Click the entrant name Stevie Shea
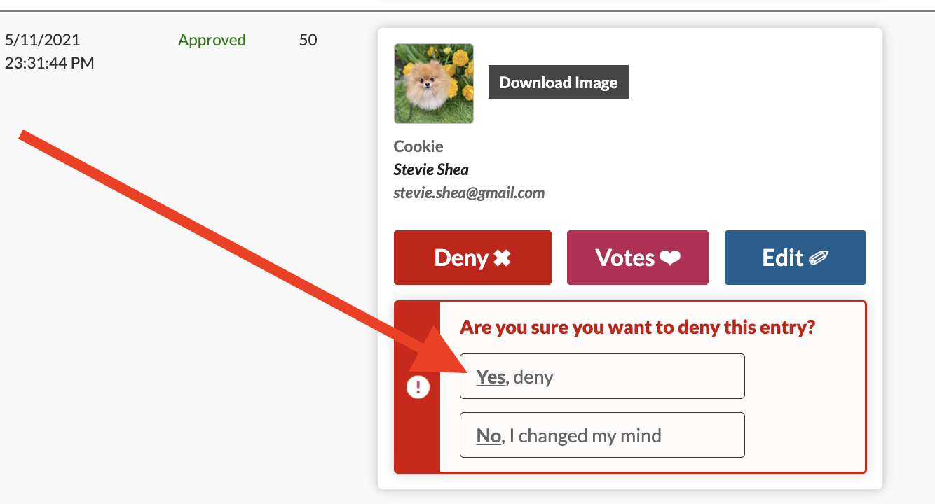Image resolution: width=935 pixels, height=504 pixels. [x=431, y=169]
